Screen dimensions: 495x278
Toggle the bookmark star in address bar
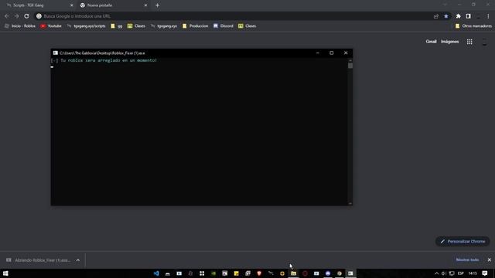445,16
